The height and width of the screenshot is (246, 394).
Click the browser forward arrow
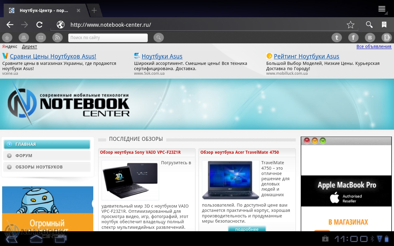point(25,25)
